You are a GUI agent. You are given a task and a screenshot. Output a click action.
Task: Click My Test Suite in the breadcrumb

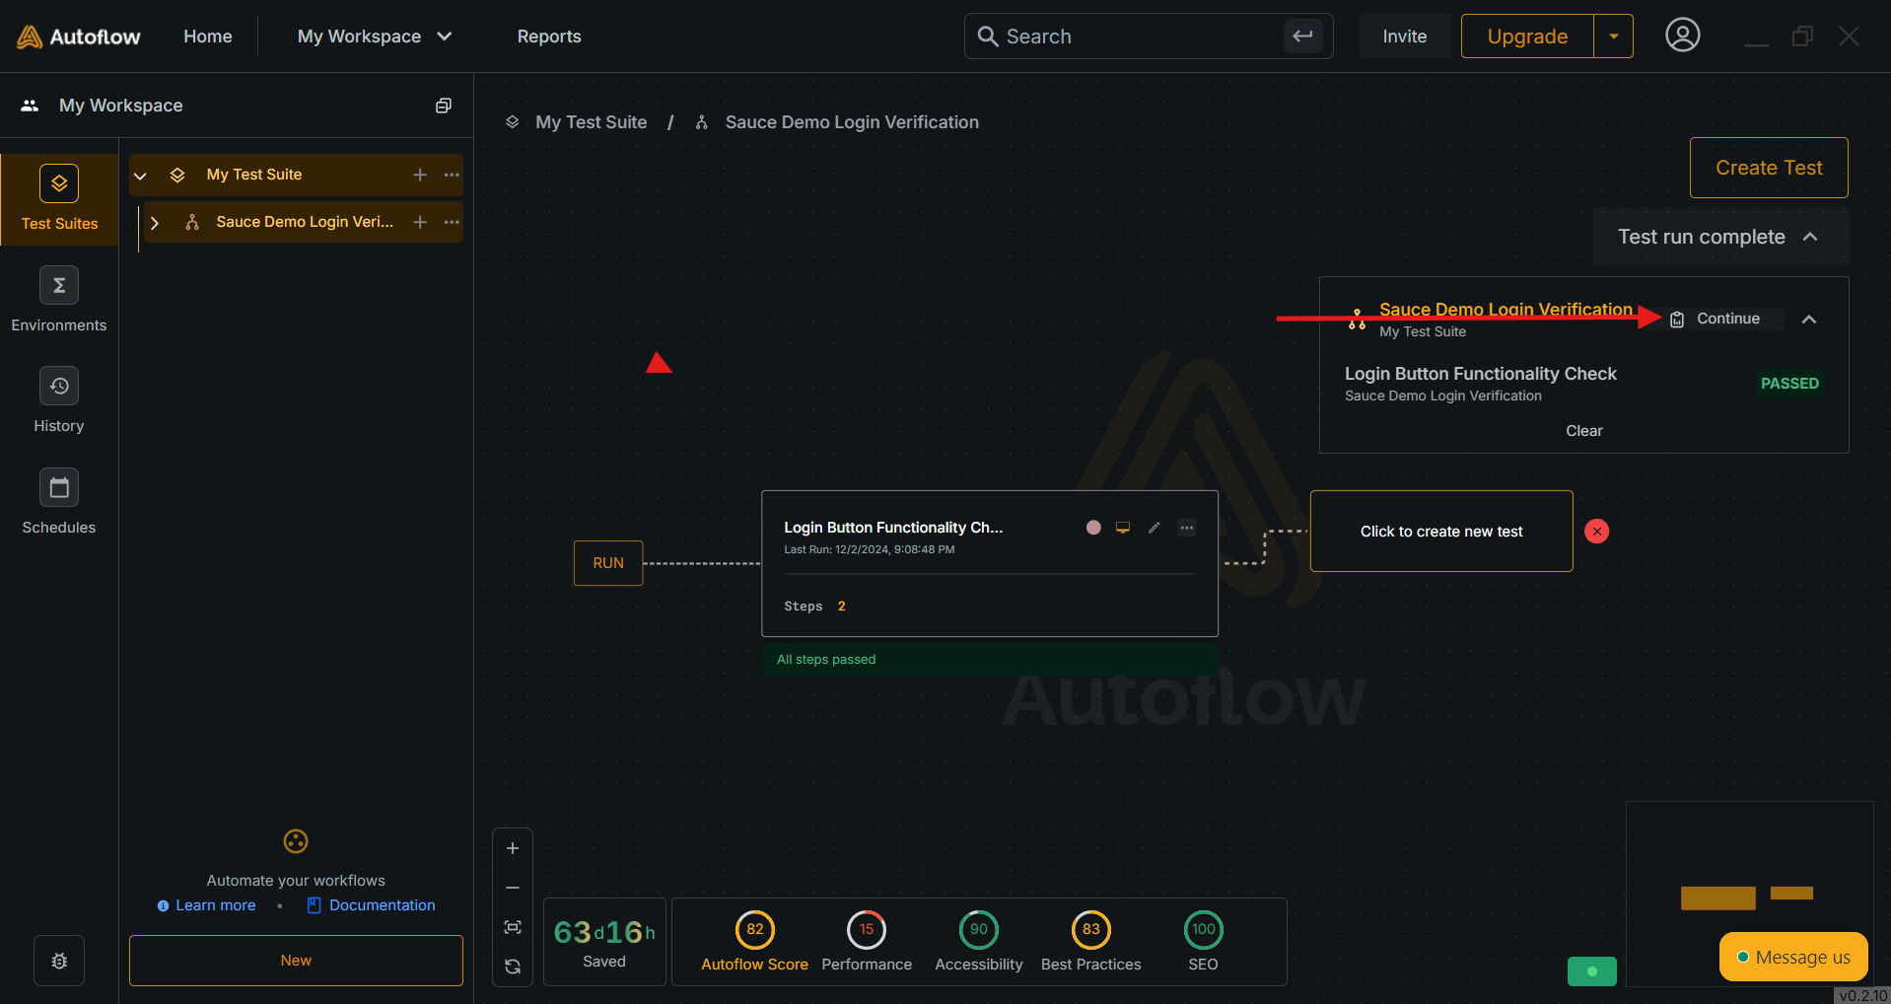coord(592,122)
